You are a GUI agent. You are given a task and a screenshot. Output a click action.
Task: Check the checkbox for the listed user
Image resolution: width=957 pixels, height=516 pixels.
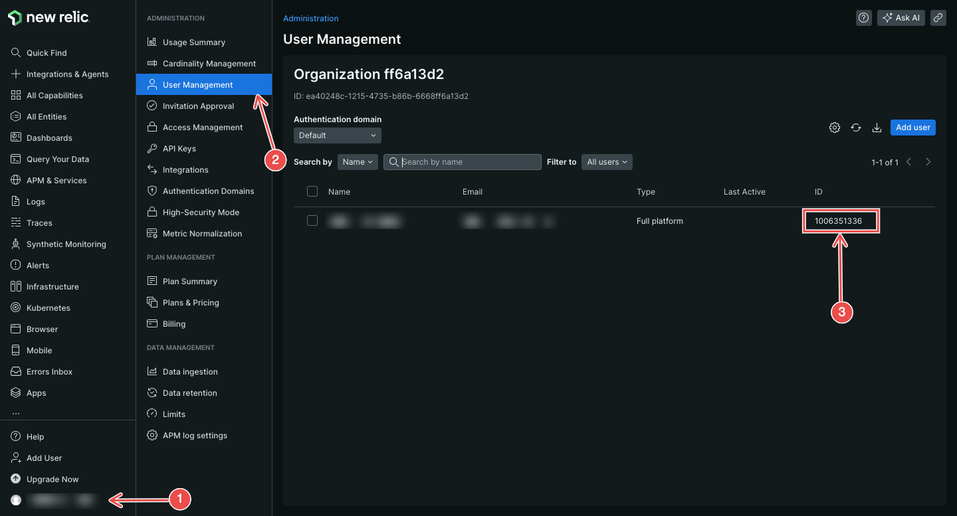[x=312, y=220]
